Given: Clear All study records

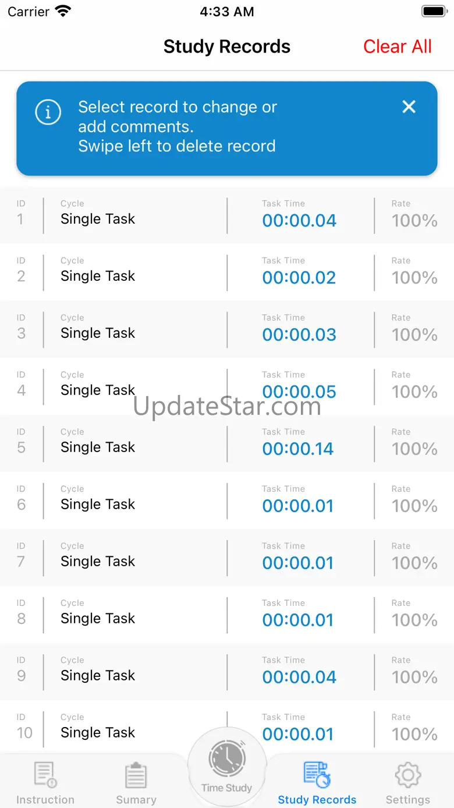Looking at the screenshot, I should point(398,47).
